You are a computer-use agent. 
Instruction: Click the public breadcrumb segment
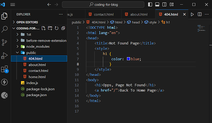tap(77, 22)
